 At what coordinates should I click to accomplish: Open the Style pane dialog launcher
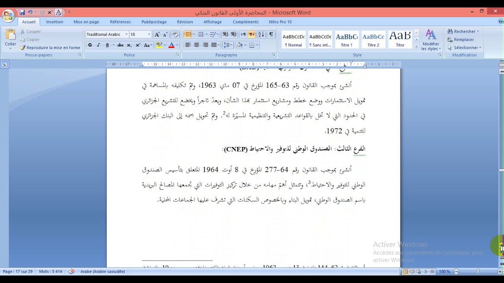[440, 55]
